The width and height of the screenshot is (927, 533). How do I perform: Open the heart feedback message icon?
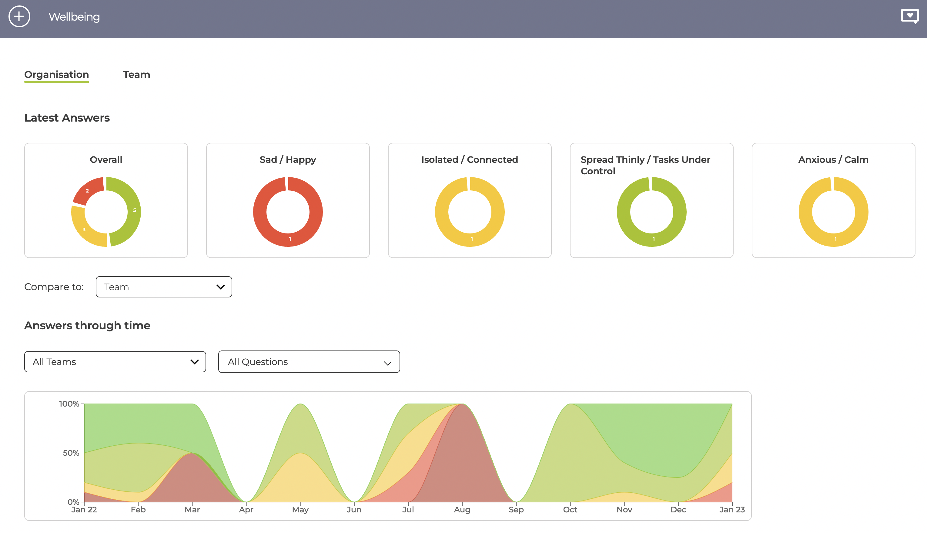coord(910,16)
